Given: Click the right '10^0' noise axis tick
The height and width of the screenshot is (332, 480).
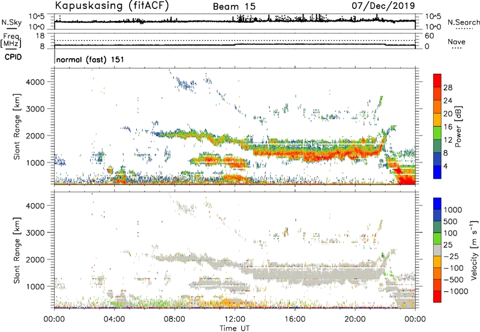Looking at the screenshot, I should [433, 27].
